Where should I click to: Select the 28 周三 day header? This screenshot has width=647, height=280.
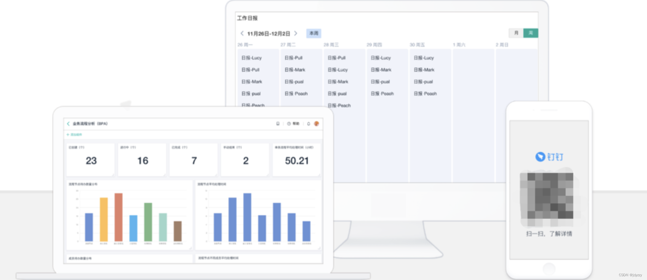pyautogui.click(x=331, y=45)
